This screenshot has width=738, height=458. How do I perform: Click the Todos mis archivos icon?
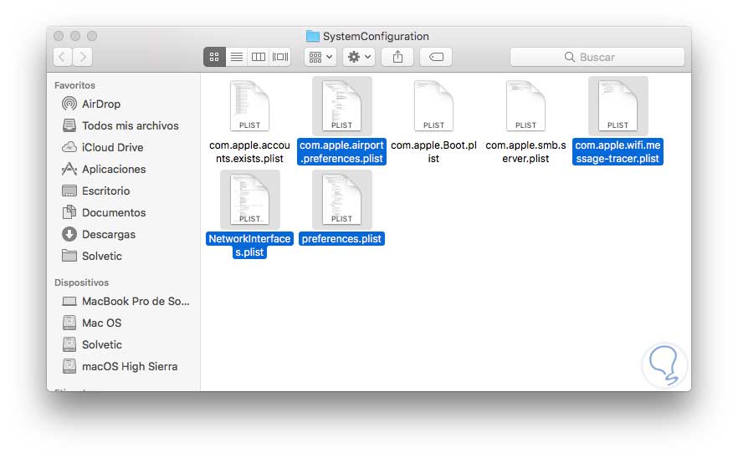69,125
